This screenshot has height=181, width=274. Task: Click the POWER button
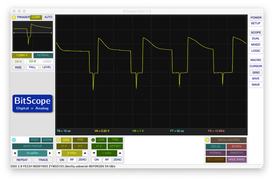256,18
